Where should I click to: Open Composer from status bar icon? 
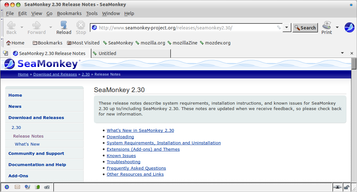27,187
